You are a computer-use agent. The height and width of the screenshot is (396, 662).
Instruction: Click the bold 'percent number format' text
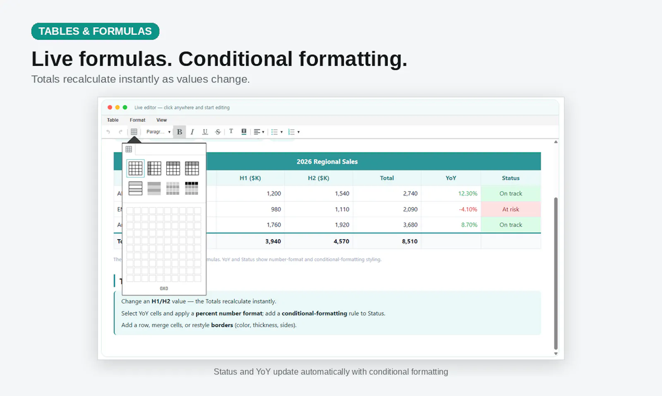[x=229, y=314]
